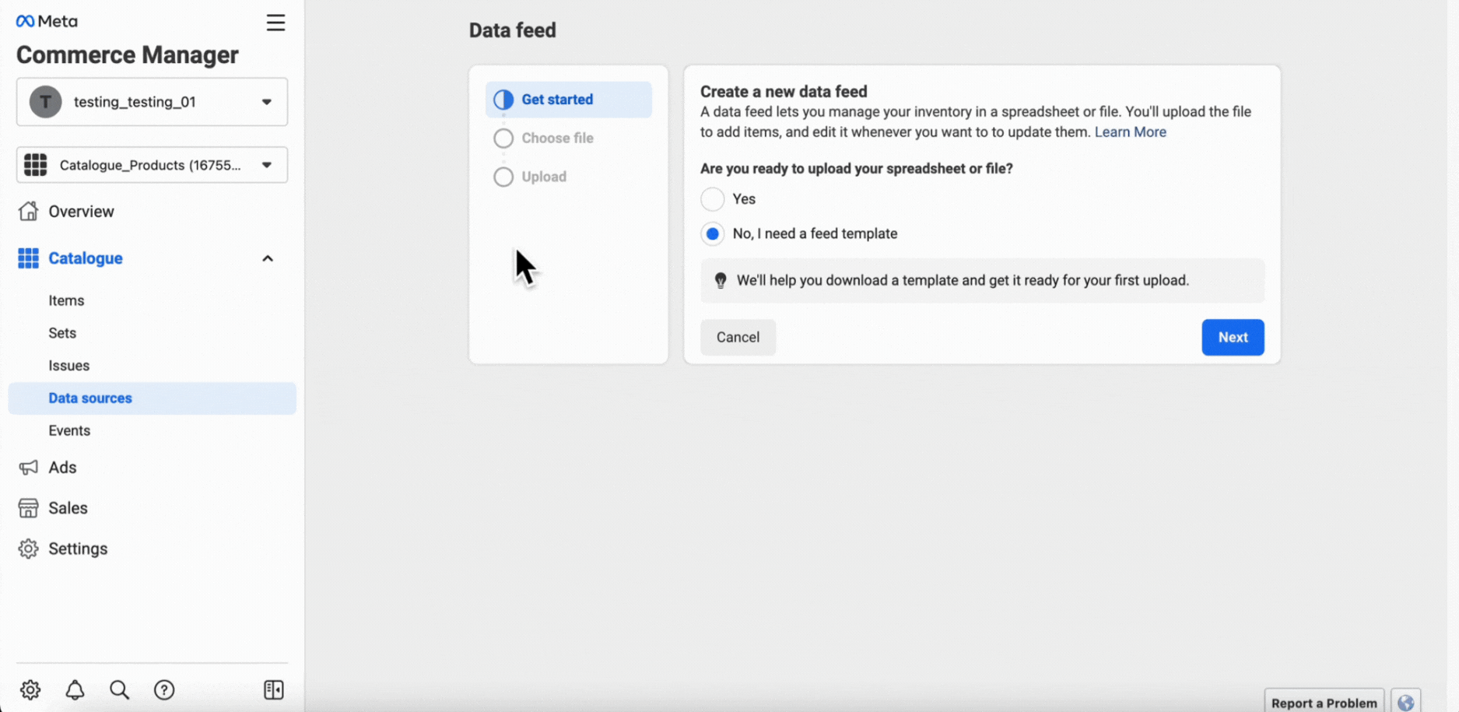Open the Items menu entry
The height and width of the screenshot is (712, 1459).
point(66,300)
